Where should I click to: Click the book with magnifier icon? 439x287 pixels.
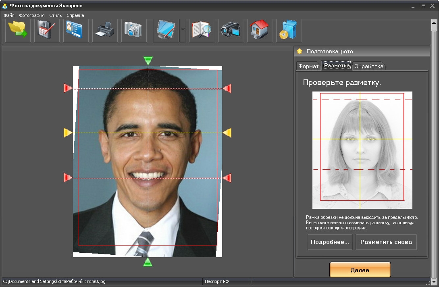(x=202, y=30)
